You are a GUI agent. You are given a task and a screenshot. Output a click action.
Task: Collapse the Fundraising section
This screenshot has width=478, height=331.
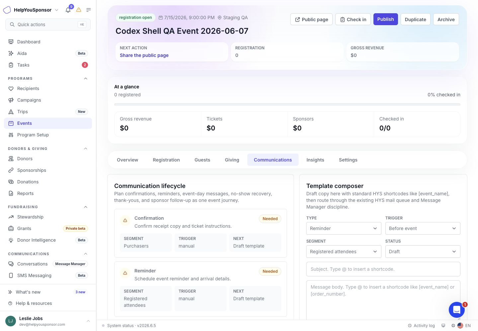point(86,207)
